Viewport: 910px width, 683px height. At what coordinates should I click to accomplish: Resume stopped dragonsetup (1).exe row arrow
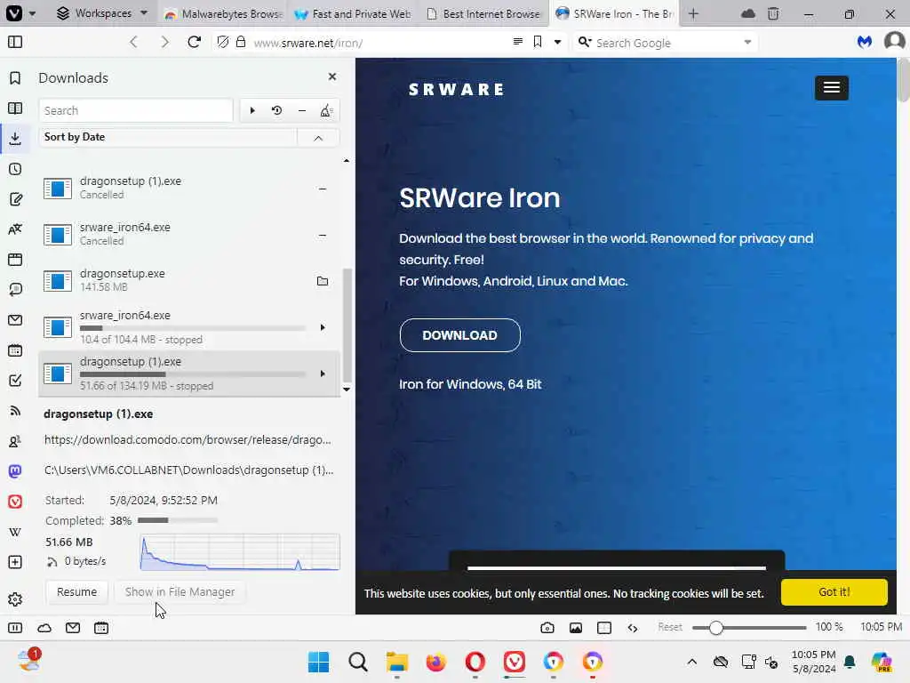[x=323, y=374]
